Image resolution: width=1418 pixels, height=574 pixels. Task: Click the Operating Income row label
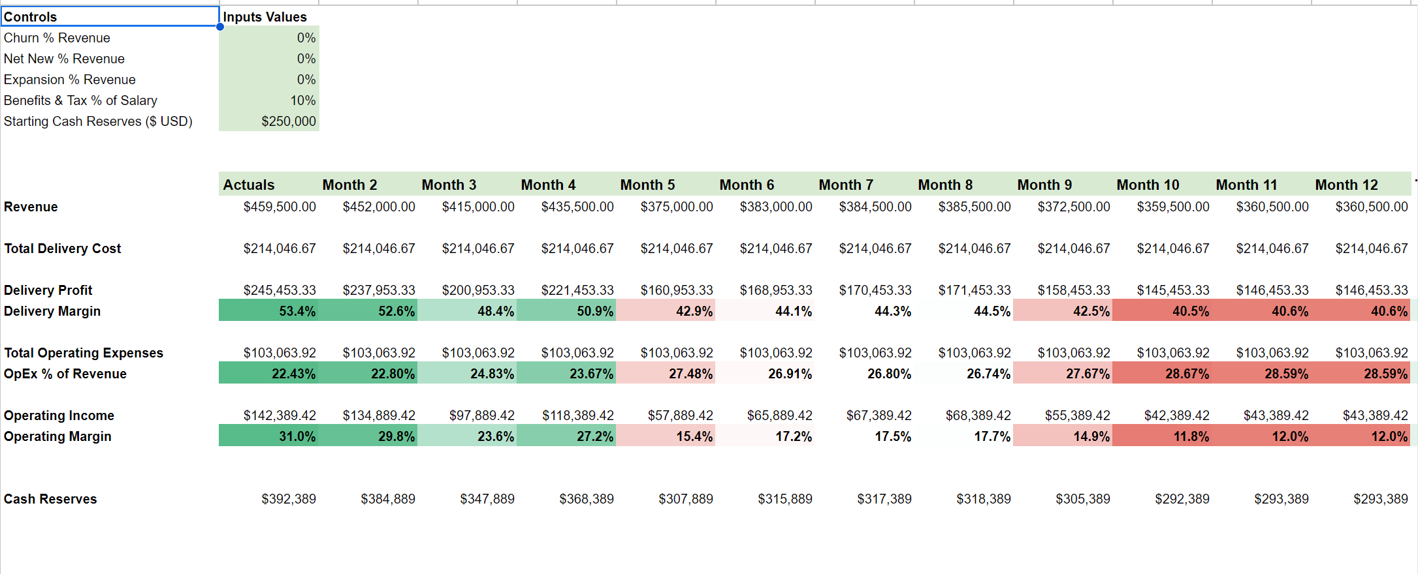tap(59, 415)
